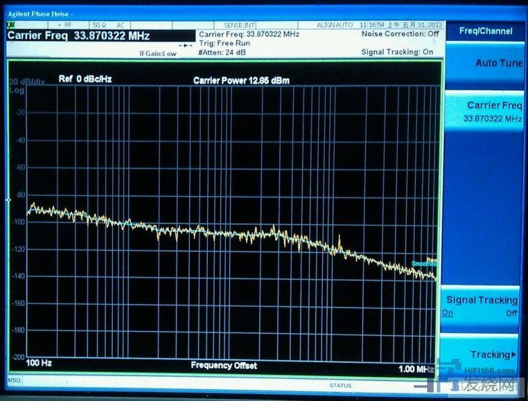Click the reference level marker on left axis

point(9,200)
